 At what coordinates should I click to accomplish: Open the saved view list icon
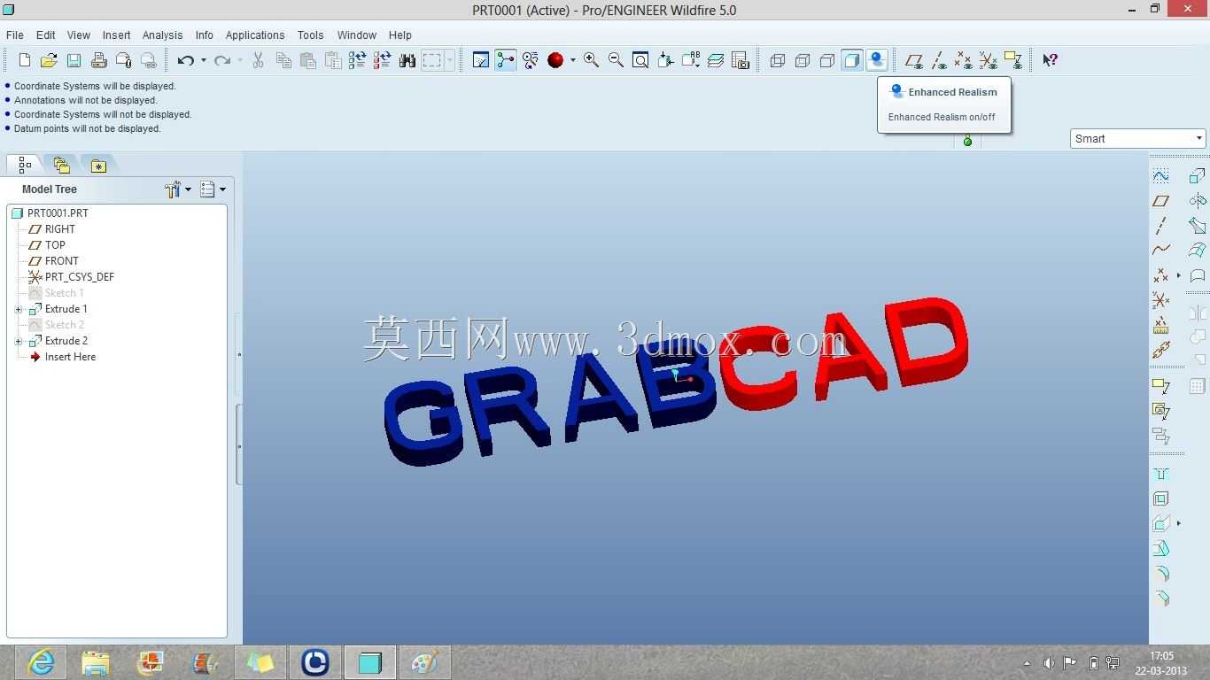690,60
